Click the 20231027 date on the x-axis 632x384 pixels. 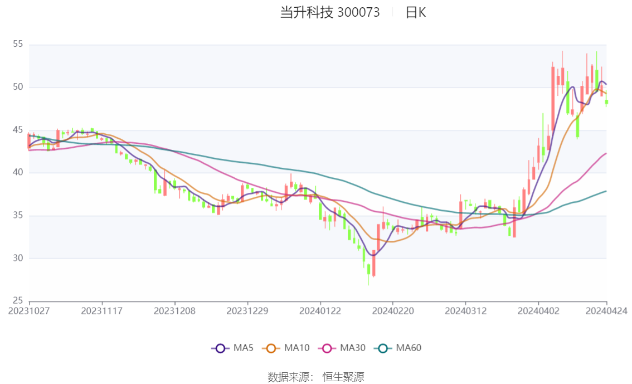(29, 311)
